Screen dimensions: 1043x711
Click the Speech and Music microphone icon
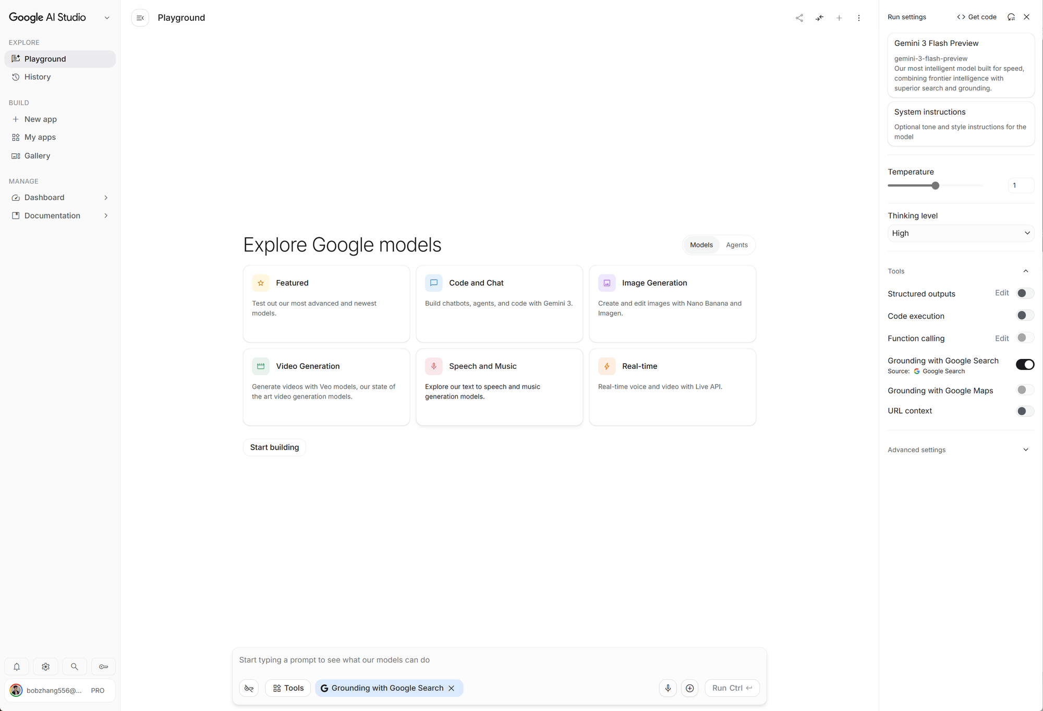pos(434,366)
